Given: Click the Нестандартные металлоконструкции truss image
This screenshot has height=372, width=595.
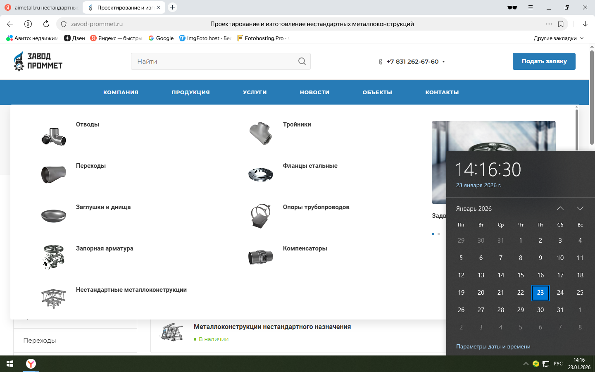Looking at the screenshot, I should point(54,298).
